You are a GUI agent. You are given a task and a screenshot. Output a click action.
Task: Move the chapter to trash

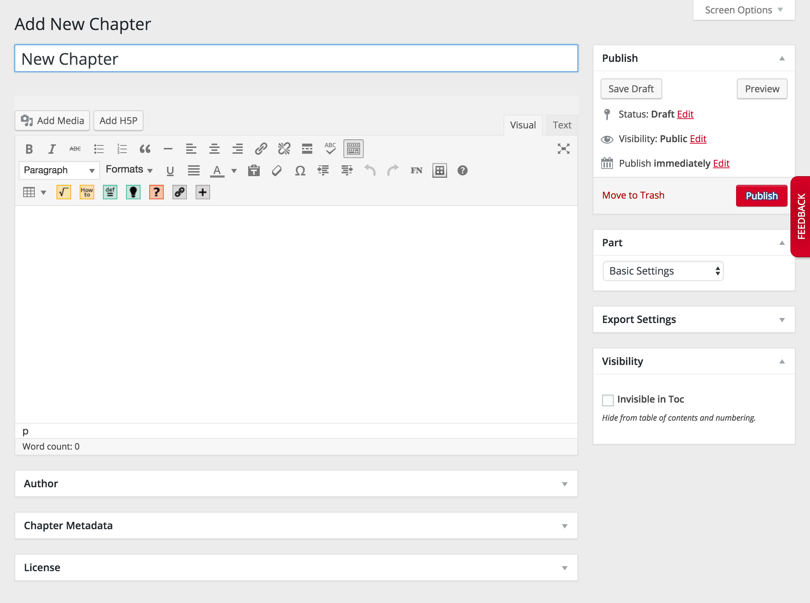pos(633,195)
